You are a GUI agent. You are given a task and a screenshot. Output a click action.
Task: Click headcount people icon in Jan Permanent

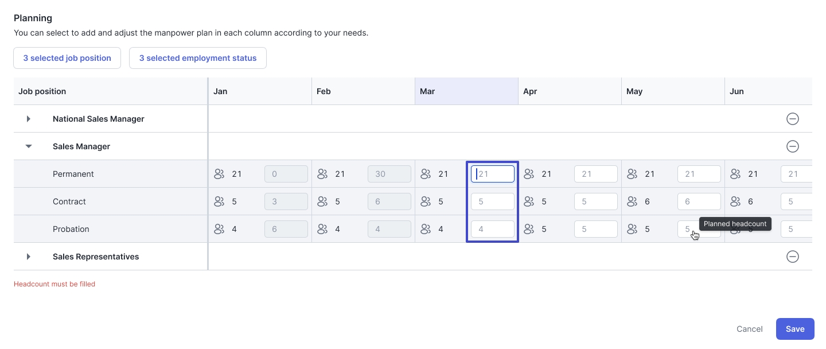point(219,174)
